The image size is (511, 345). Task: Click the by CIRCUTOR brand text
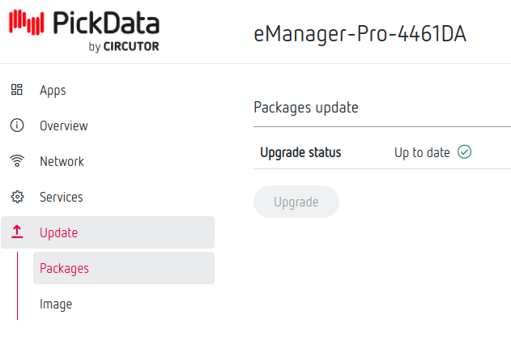[x=124, y=46]
